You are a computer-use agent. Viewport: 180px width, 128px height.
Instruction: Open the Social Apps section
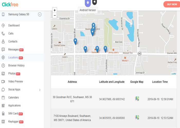click(x=14, y=90)
